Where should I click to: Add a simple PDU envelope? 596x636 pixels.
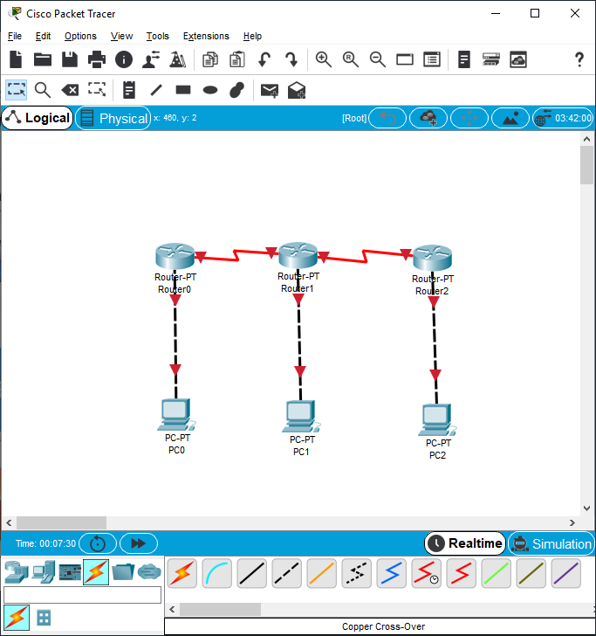(x=270, y=90)
